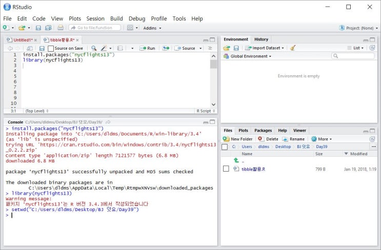
Task: Open the Session menu
Action: [95, 18]
